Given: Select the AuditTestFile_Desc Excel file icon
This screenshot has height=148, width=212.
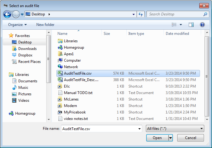Looking at the screenshot, I should 60,80.
